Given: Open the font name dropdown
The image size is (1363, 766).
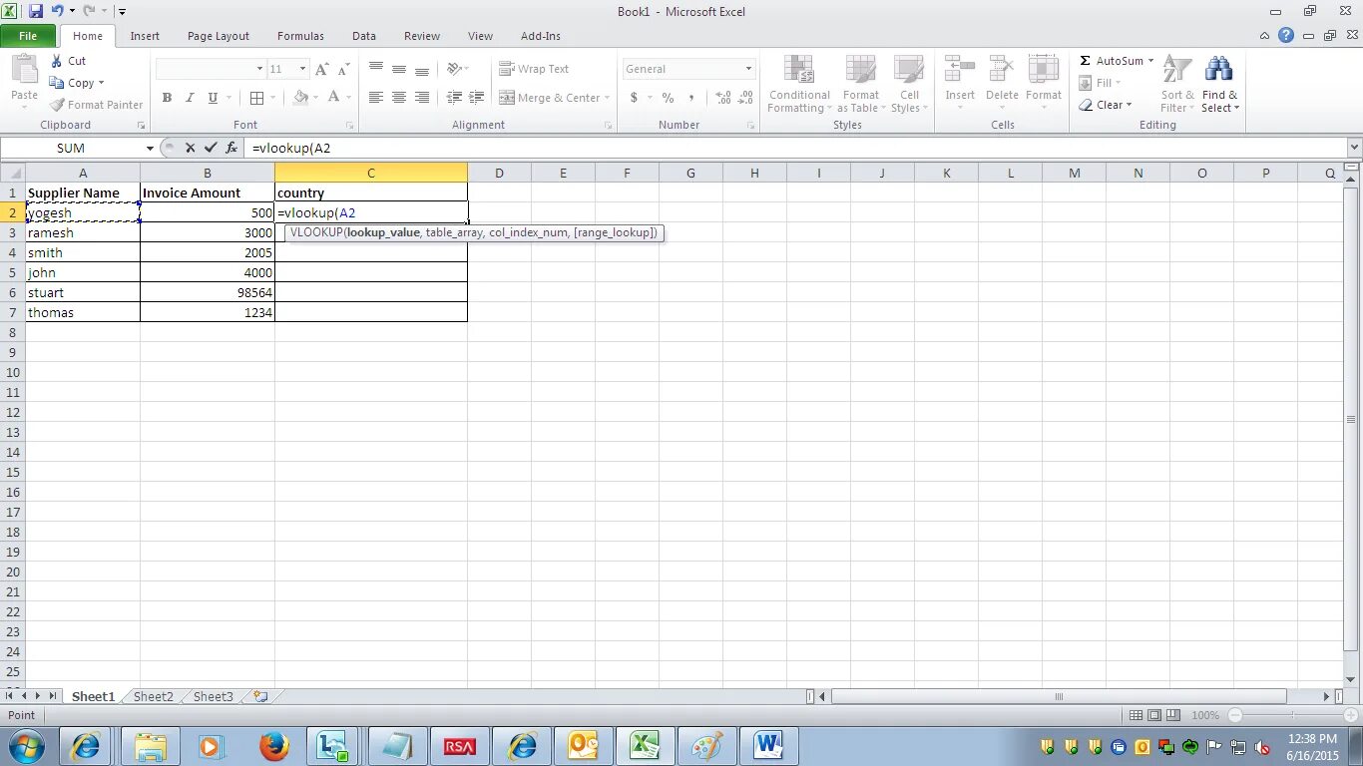Looking at the screenshot, I should 259,69.
